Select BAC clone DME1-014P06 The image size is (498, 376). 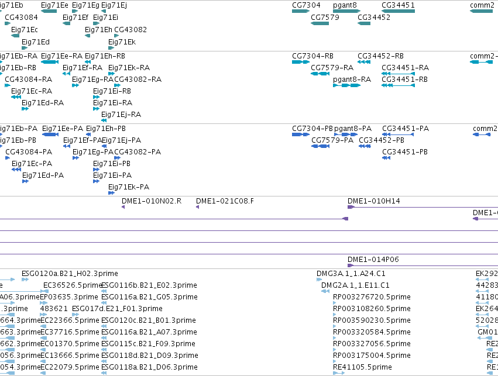[373, 260]
